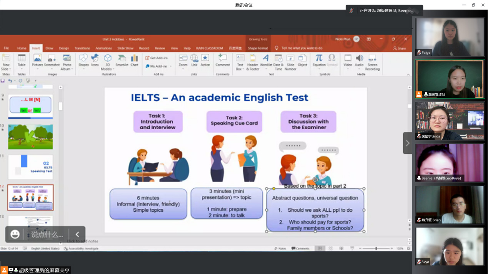Viewport: 488px width, 274px height.
Task: Click the Date & Time icon
Action: (x=278, y=62)
